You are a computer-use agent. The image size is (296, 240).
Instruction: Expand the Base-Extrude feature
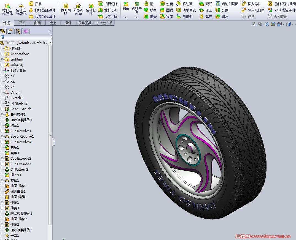pyautogui.click(x=2, y=109)
